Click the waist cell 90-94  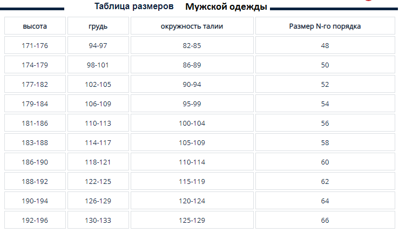[x=192, y=84]
